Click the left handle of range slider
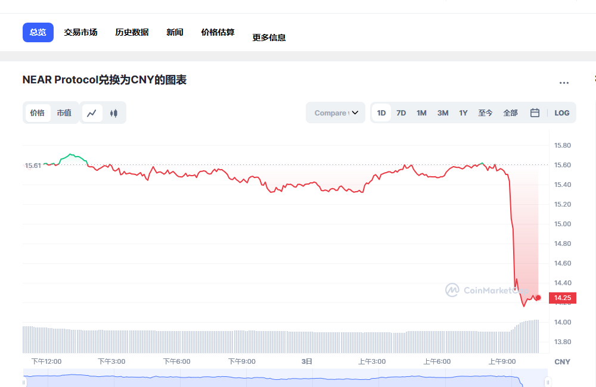This screenshot has width=596, height=387. click(x=24, y=382)
